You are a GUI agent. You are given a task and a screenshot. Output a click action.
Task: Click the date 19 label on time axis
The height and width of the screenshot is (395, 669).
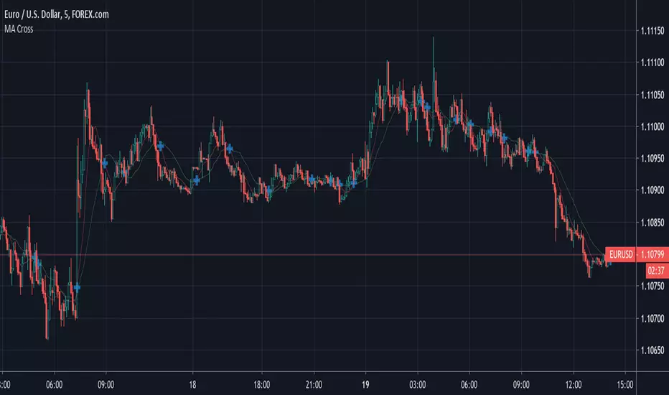point(365,385)
